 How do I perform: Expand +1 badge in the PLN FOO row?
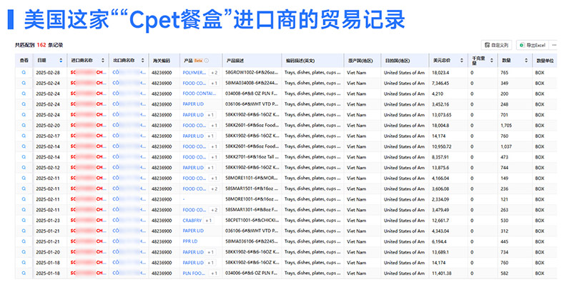(x=214, y=273)
